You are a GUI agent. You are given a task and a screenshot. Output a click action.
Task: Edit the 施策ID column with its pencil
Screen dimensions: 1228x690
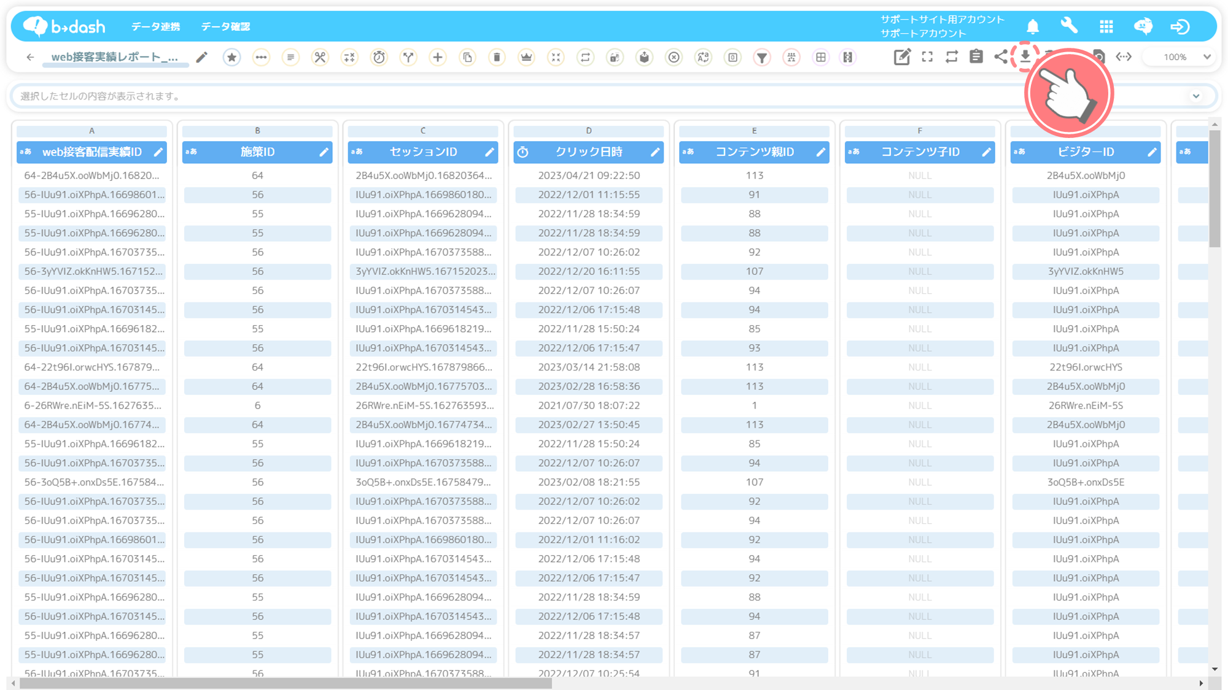tap(324, 152)
